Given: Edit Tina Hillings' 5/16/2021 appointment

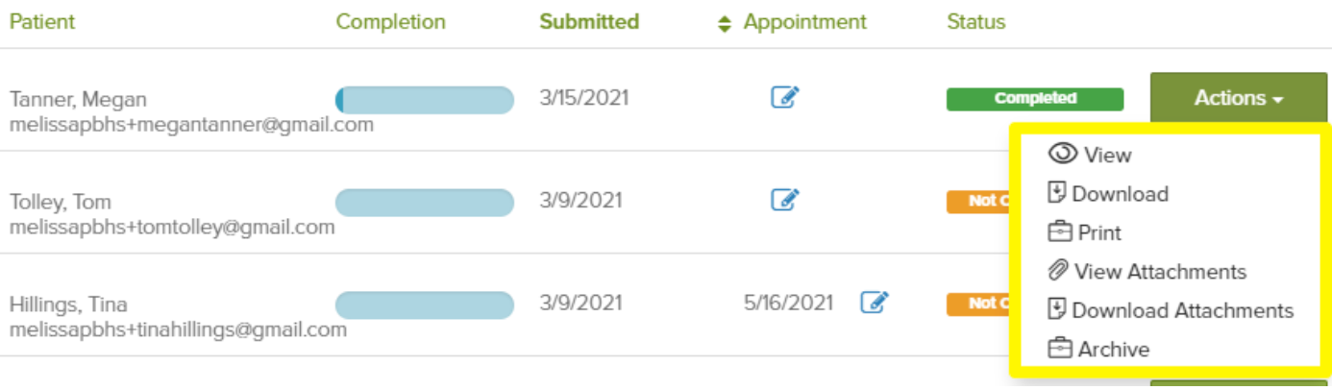Looking at the screenshot, I should tap(874, 303).
